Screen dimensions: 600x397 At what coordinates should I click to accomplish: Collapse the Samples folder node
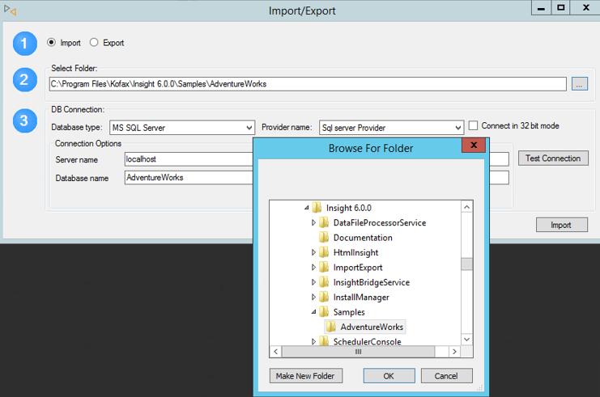coord(314,312)
